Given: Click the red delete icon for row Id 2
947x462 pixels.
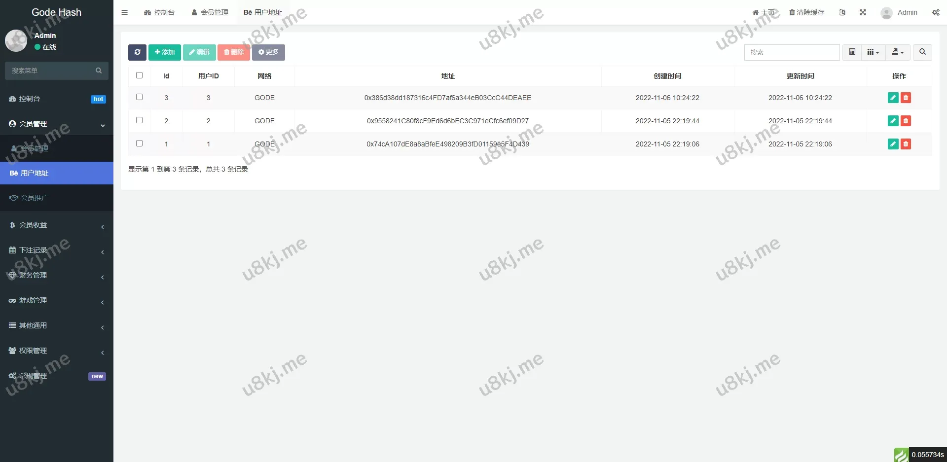Looking at the screenshot, I should click(906, 121).
